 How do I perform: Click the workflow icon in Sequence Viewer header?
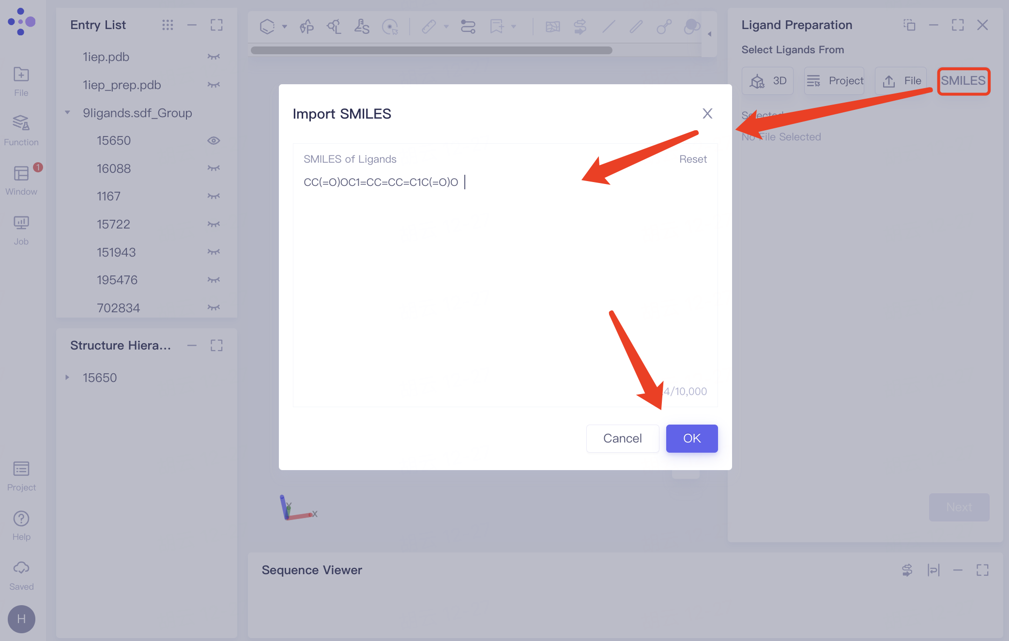908,570
